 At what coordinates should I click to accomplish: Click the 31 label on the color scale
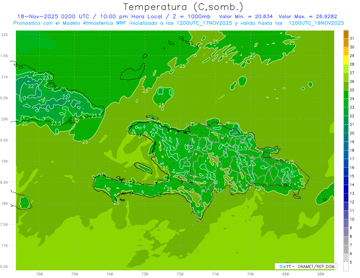tap(352, 39)
